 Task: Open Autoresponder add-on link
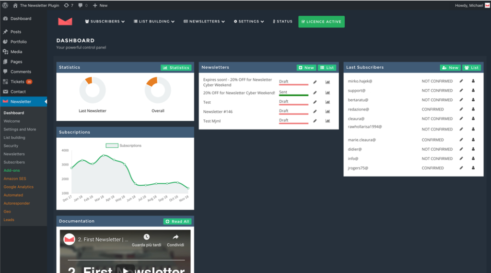[17, 203]
